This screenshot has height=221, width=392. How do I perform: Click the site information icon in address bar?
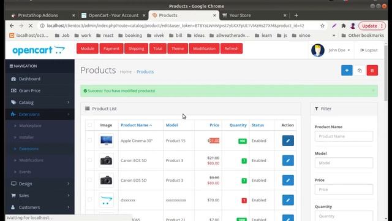click(42, 26)
